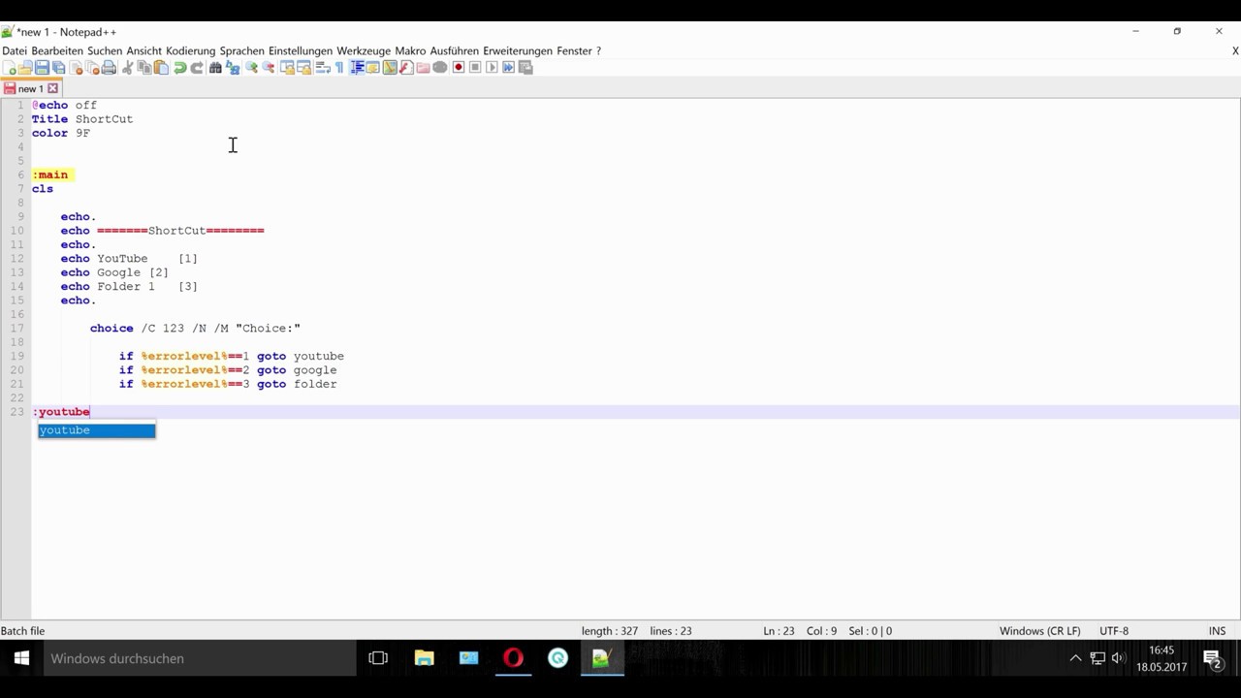The image size is (1241, 698).
Task: Click the Stop recording macro icon
Action: [475, 68]
